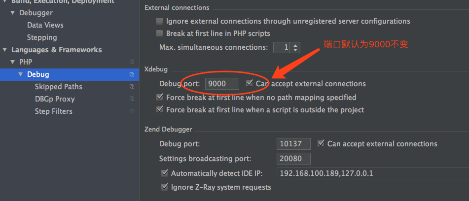Viewport: 469px width, 201px height.
Task: Click project-level icon beside Debug item
Action: click(132, 74)
